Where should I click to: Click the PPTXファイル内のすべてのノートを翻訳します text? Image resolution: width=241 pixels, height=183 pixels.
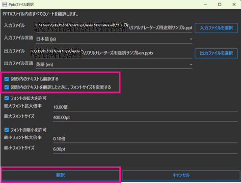click(40, 14)
